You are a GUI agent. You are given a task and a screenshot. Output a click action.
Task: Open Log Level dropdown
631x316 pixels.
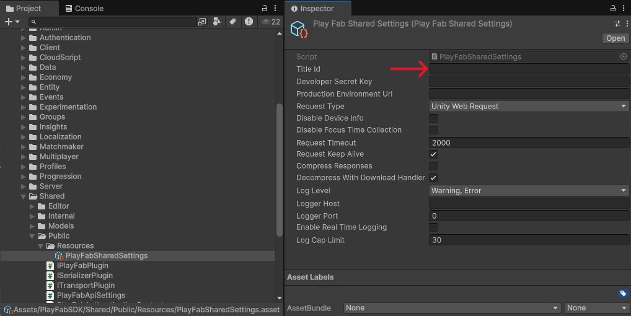click(529, 191)
